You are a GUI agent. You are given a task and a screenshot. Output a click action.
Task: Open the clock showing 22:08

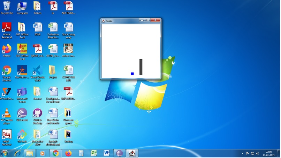coord(269,153)
